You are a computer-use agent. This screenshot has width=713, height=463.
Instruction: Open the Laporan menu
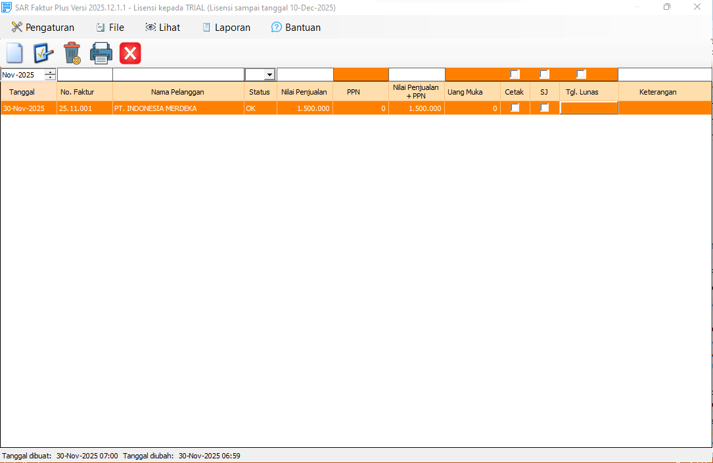pos(226,28)
